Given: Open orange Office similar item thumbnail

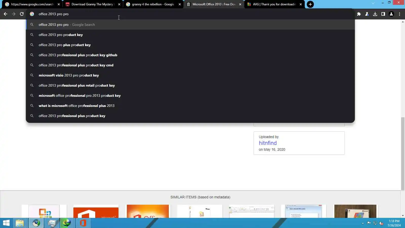Looking at the screenshot, I should 148,211.
